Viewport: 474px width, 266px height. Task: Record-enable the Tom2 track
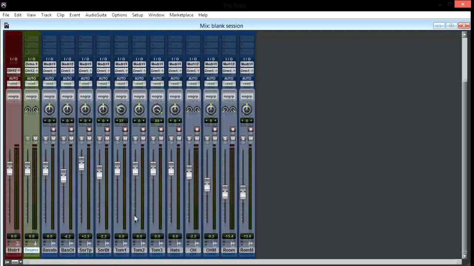[x=143, y=129]
